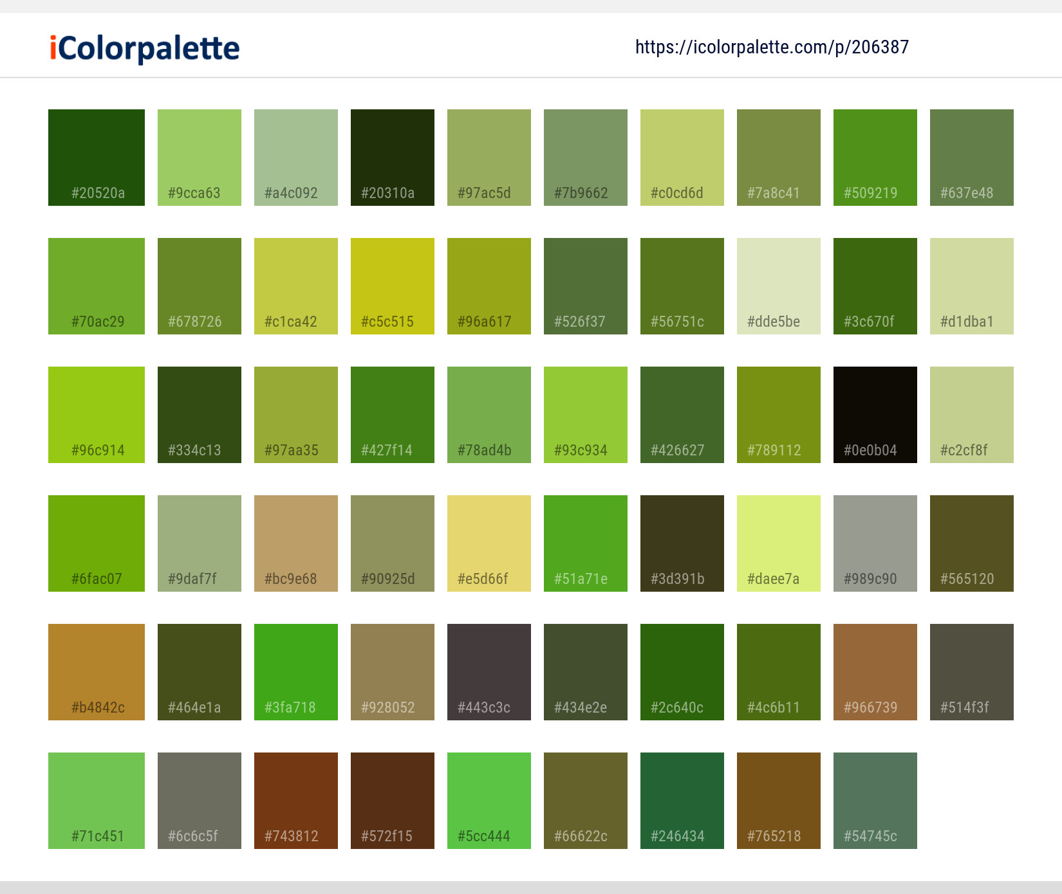Choose the #97aa35 swatch
Viewport: 1062px width, 894px height.
[296, 415]
